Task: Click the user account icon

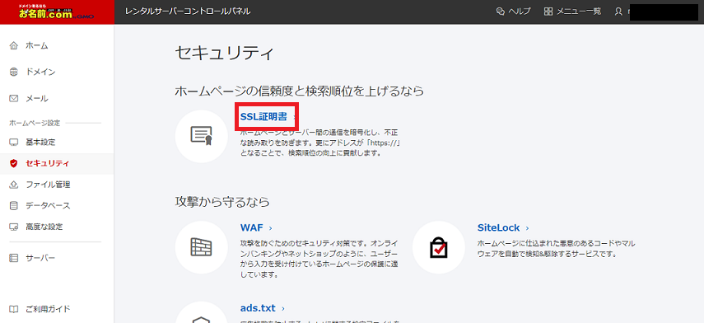Action: pos(619,12)
